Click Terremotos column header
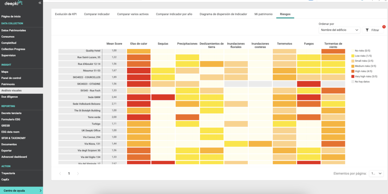The width and height of the screenshot is (388, 194). click(285, 44)
